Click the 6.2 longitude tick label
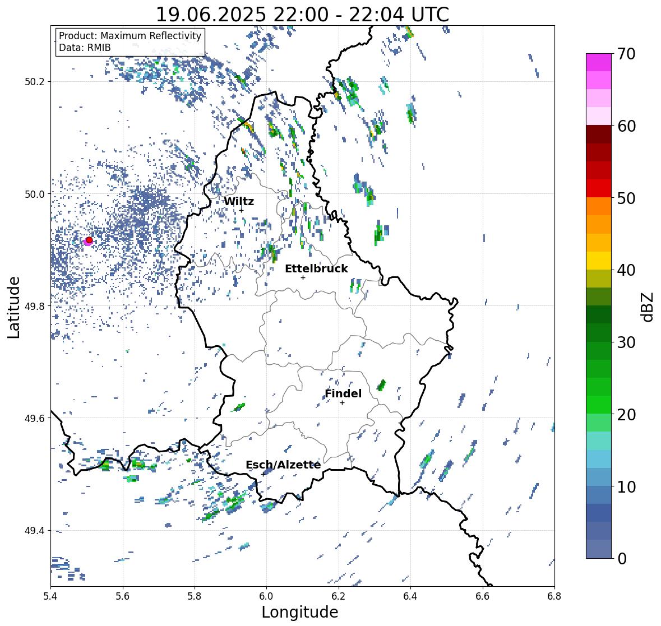661x626 pixels. click(x=339, y=596)
